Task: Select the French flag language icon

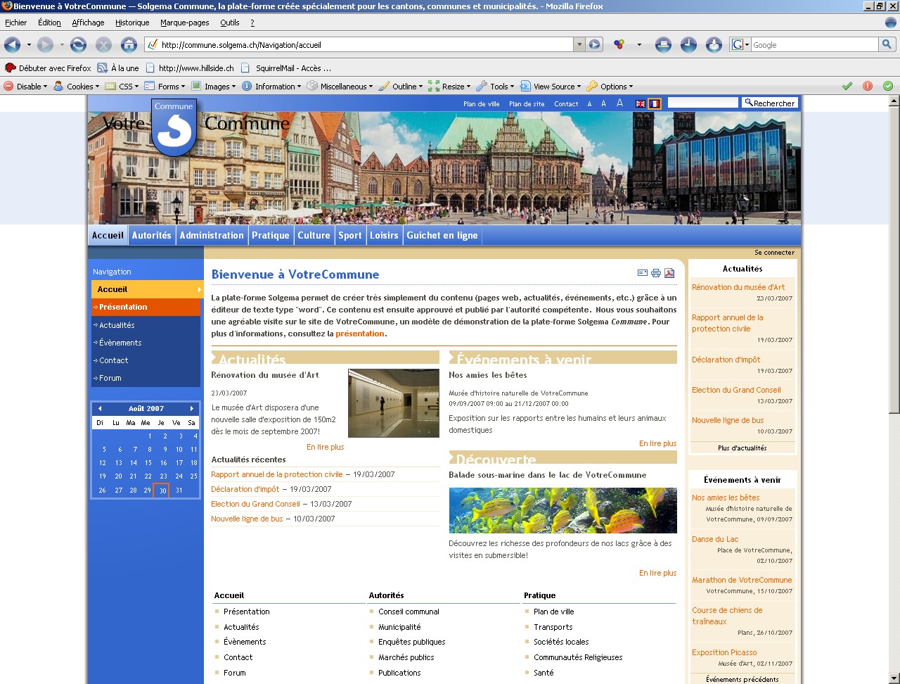Action: pyautogui.click(x=655, y=103)
